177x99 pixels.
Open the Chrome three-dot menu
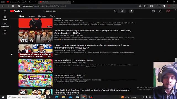174,6
